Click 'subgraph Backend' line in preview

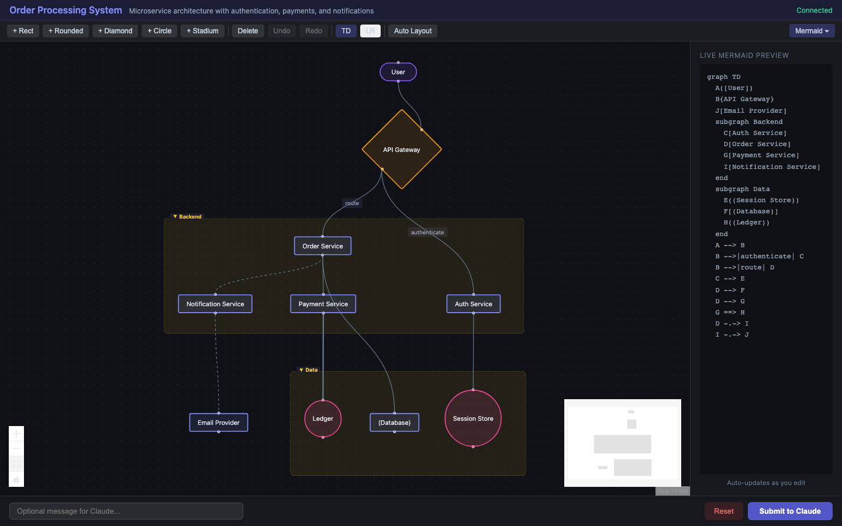pyautogui.click(x=749, y=122)
